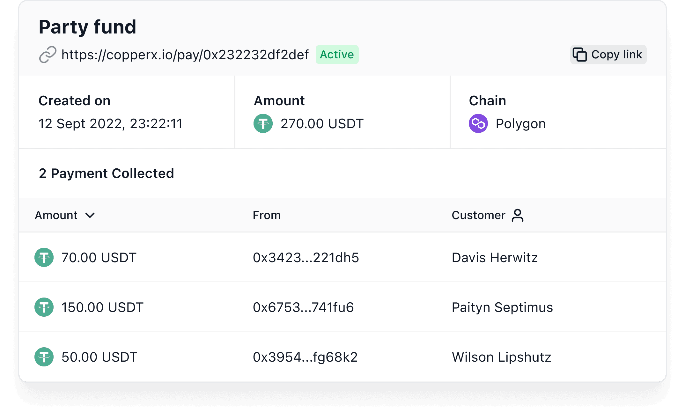
Task: Open customer Paityn Septimus
Action: coord(502,307)
